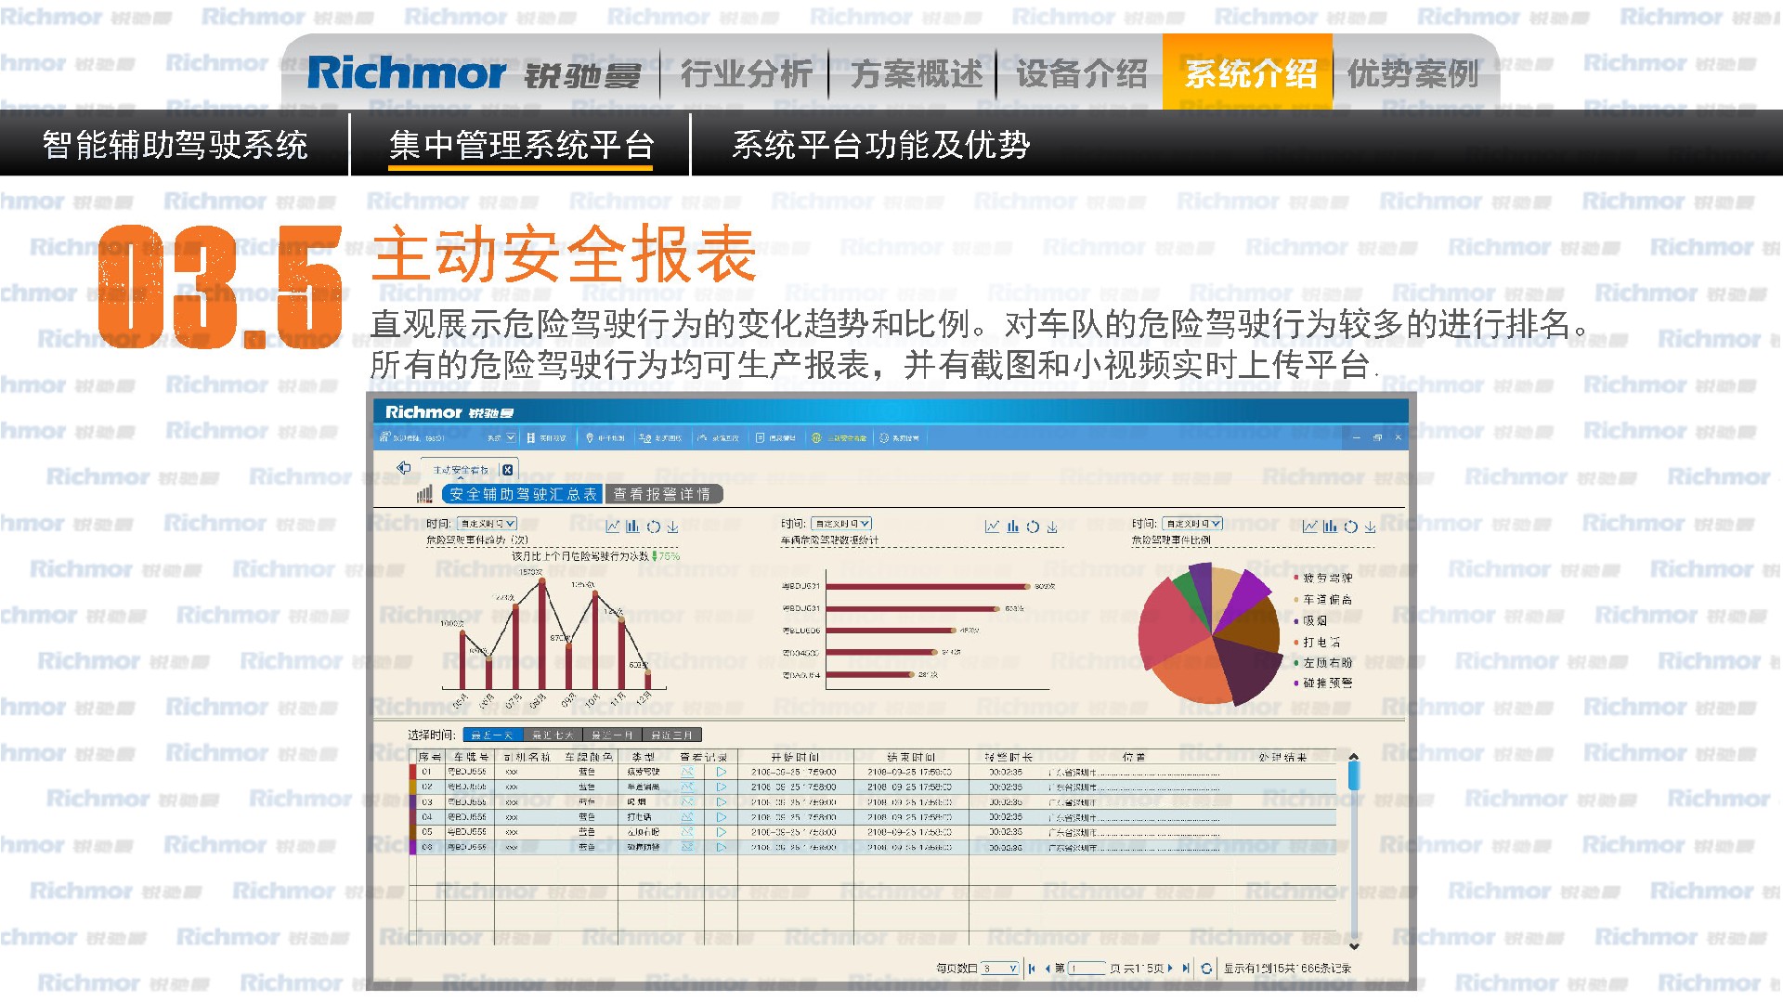View the record image for row 05

[x=687, y=832]
